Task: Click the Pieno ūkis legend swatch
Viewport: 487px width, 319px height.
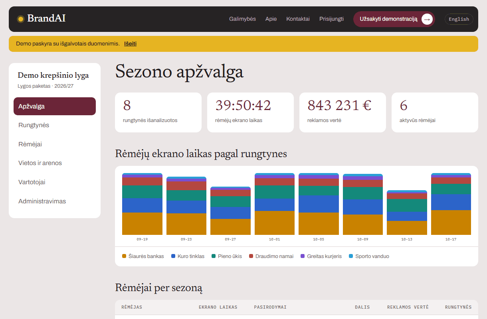Action: (x=214, y=256)
